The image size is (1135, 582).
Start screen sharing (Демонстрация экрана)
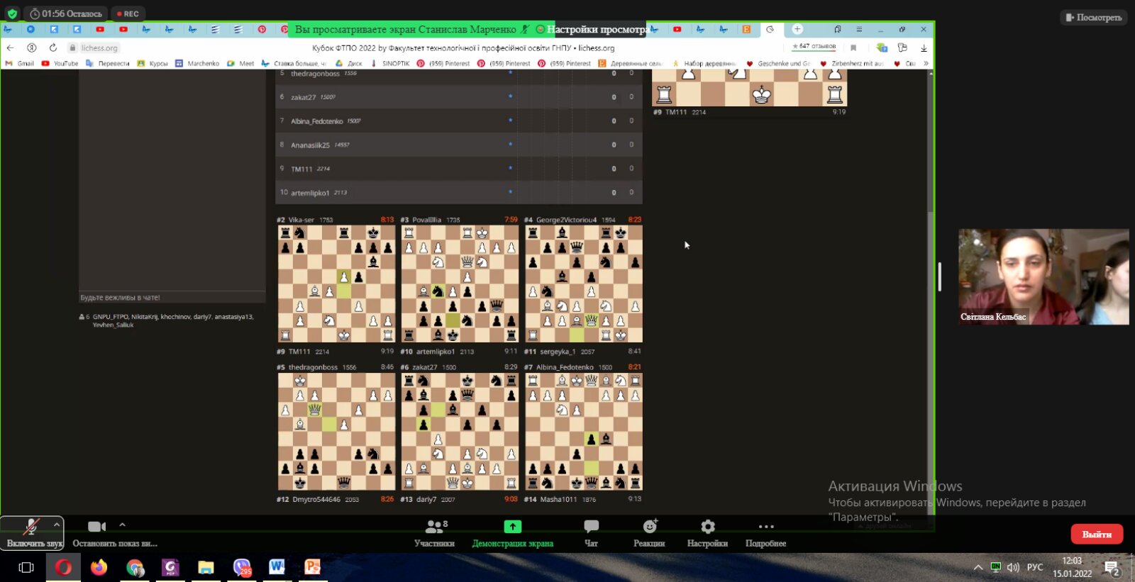point(512,533)
